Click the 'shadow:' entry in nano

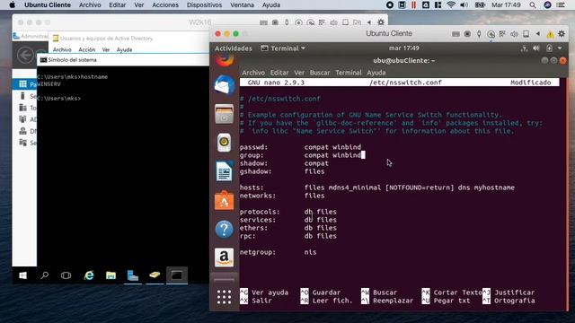pyautogui.click(x=284, y=163)
